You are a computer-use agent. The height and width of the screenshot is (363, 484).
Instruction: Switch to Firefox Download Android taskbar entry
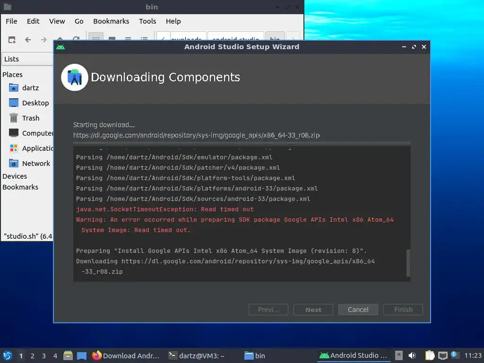pyautogui.click(x=126, y=355)
